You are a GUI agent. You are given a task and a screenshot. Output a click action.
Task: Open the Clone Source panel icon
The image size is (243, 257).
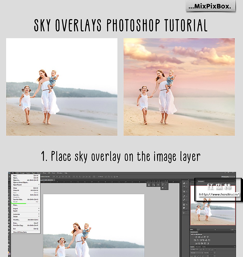[184, 191]
